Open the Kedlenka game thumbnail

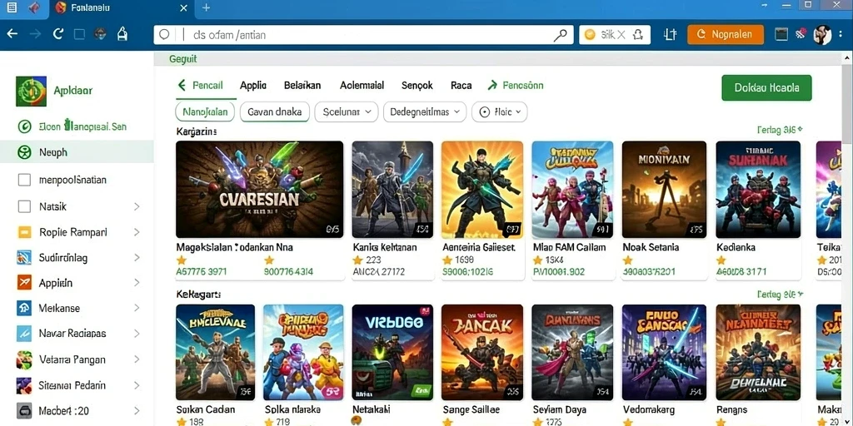[x=758, y=189]
